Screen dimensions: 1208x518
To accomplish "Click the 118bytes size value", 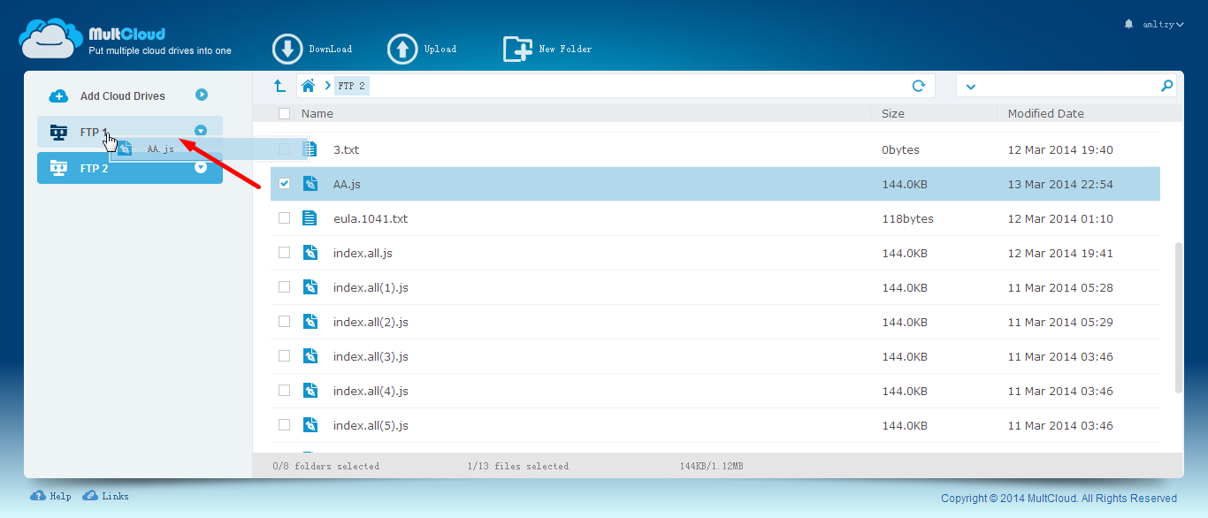I will 907,218.
